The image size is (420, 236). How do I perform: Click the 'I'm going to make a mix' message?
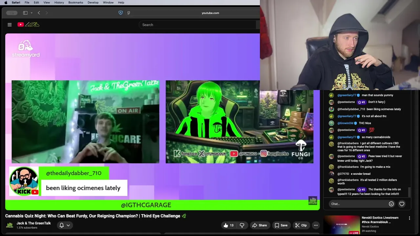pyautogui.click(x=375, y=167)
